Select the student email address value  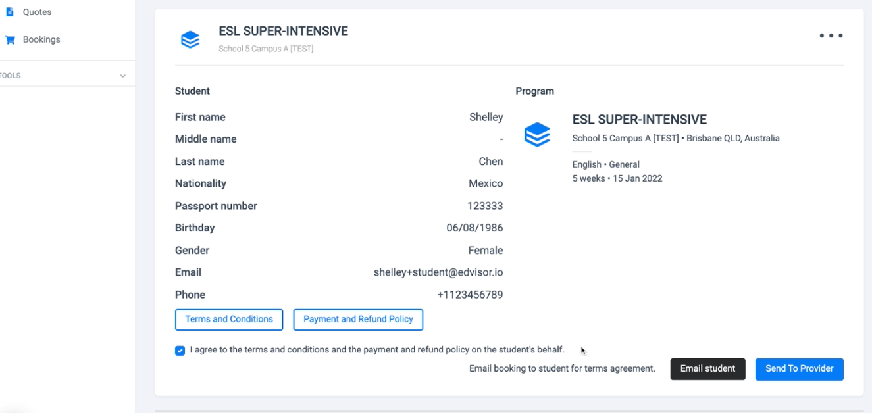(438, 272)
